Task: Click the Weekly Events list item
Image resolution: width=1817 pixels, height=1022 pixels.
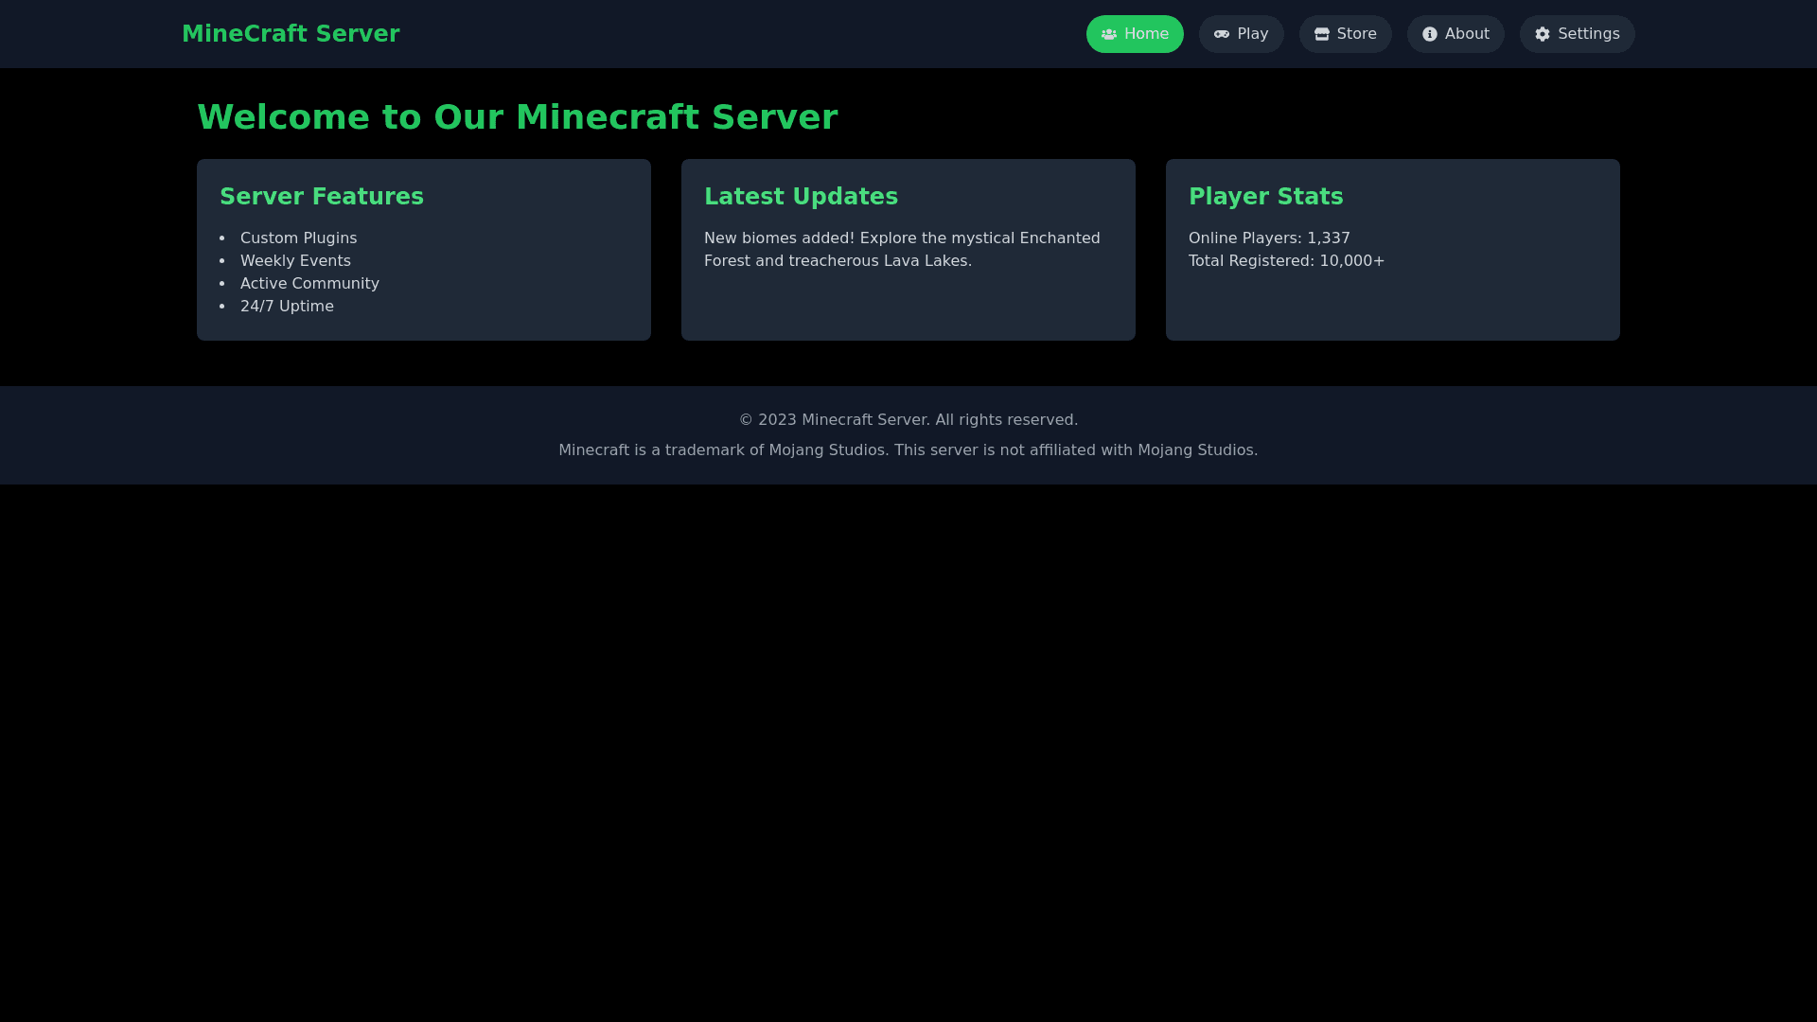Action: tap(295, 261)
